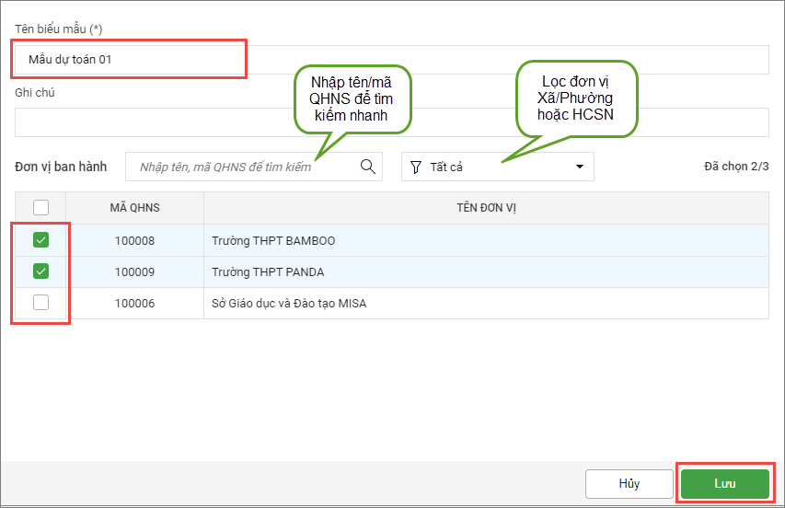The image size is (785, 508).
Task: Click the QHNS code 100009 cell
Action: 134,272
